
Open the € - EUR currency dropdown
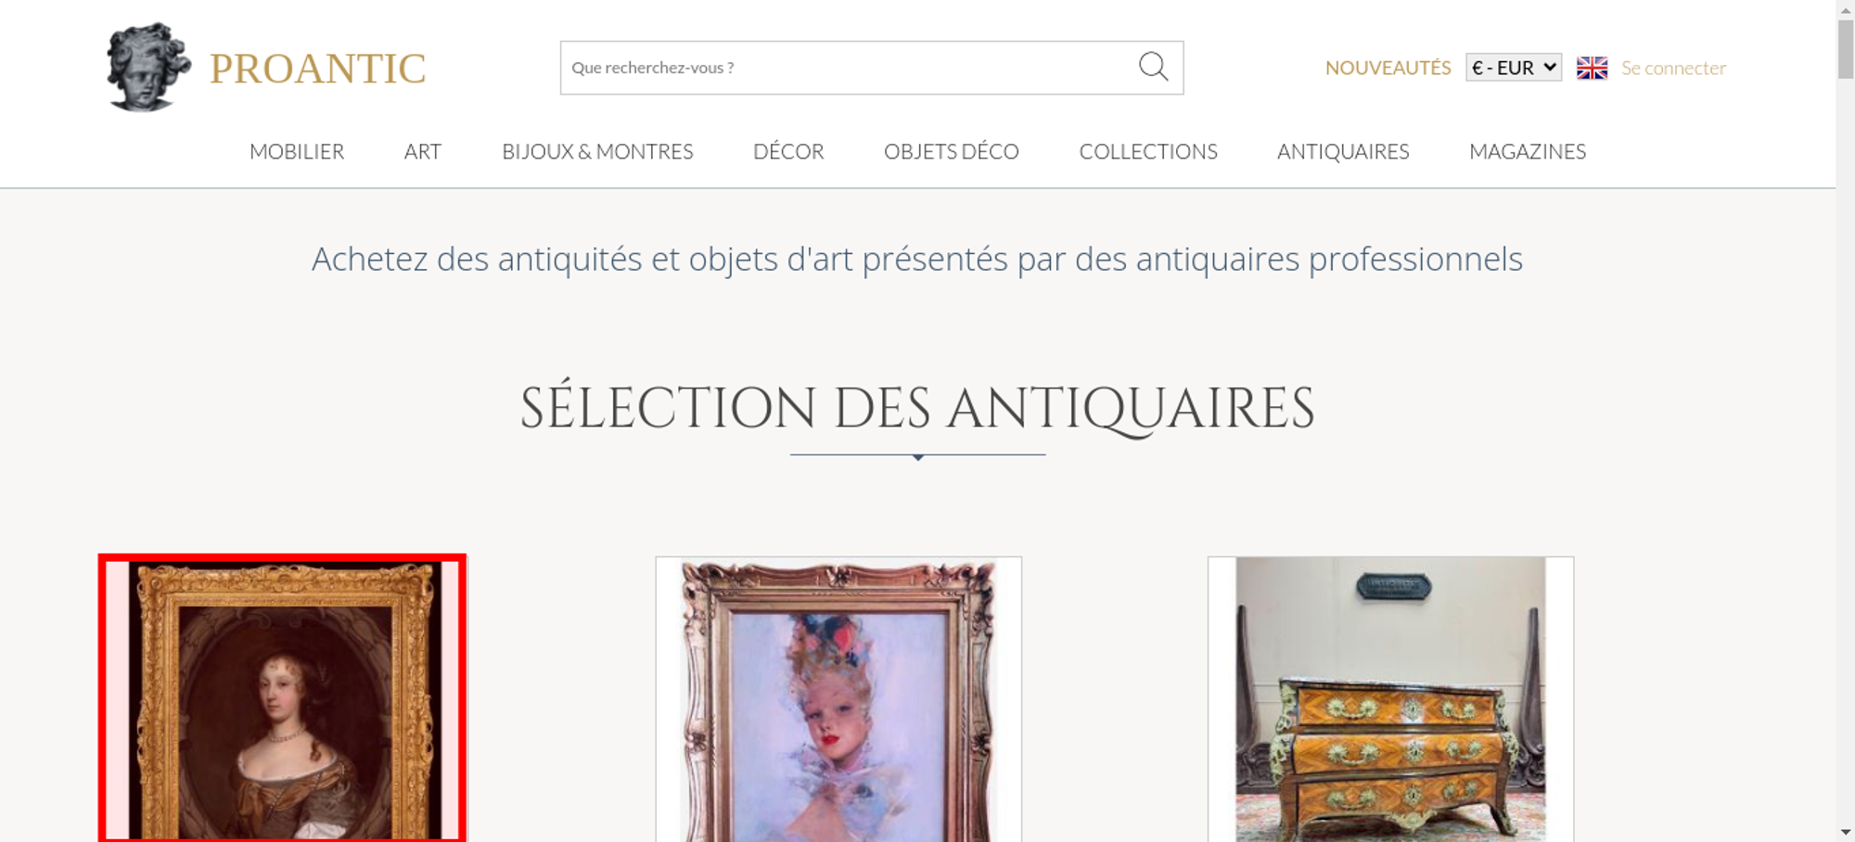click(1514, 68)
